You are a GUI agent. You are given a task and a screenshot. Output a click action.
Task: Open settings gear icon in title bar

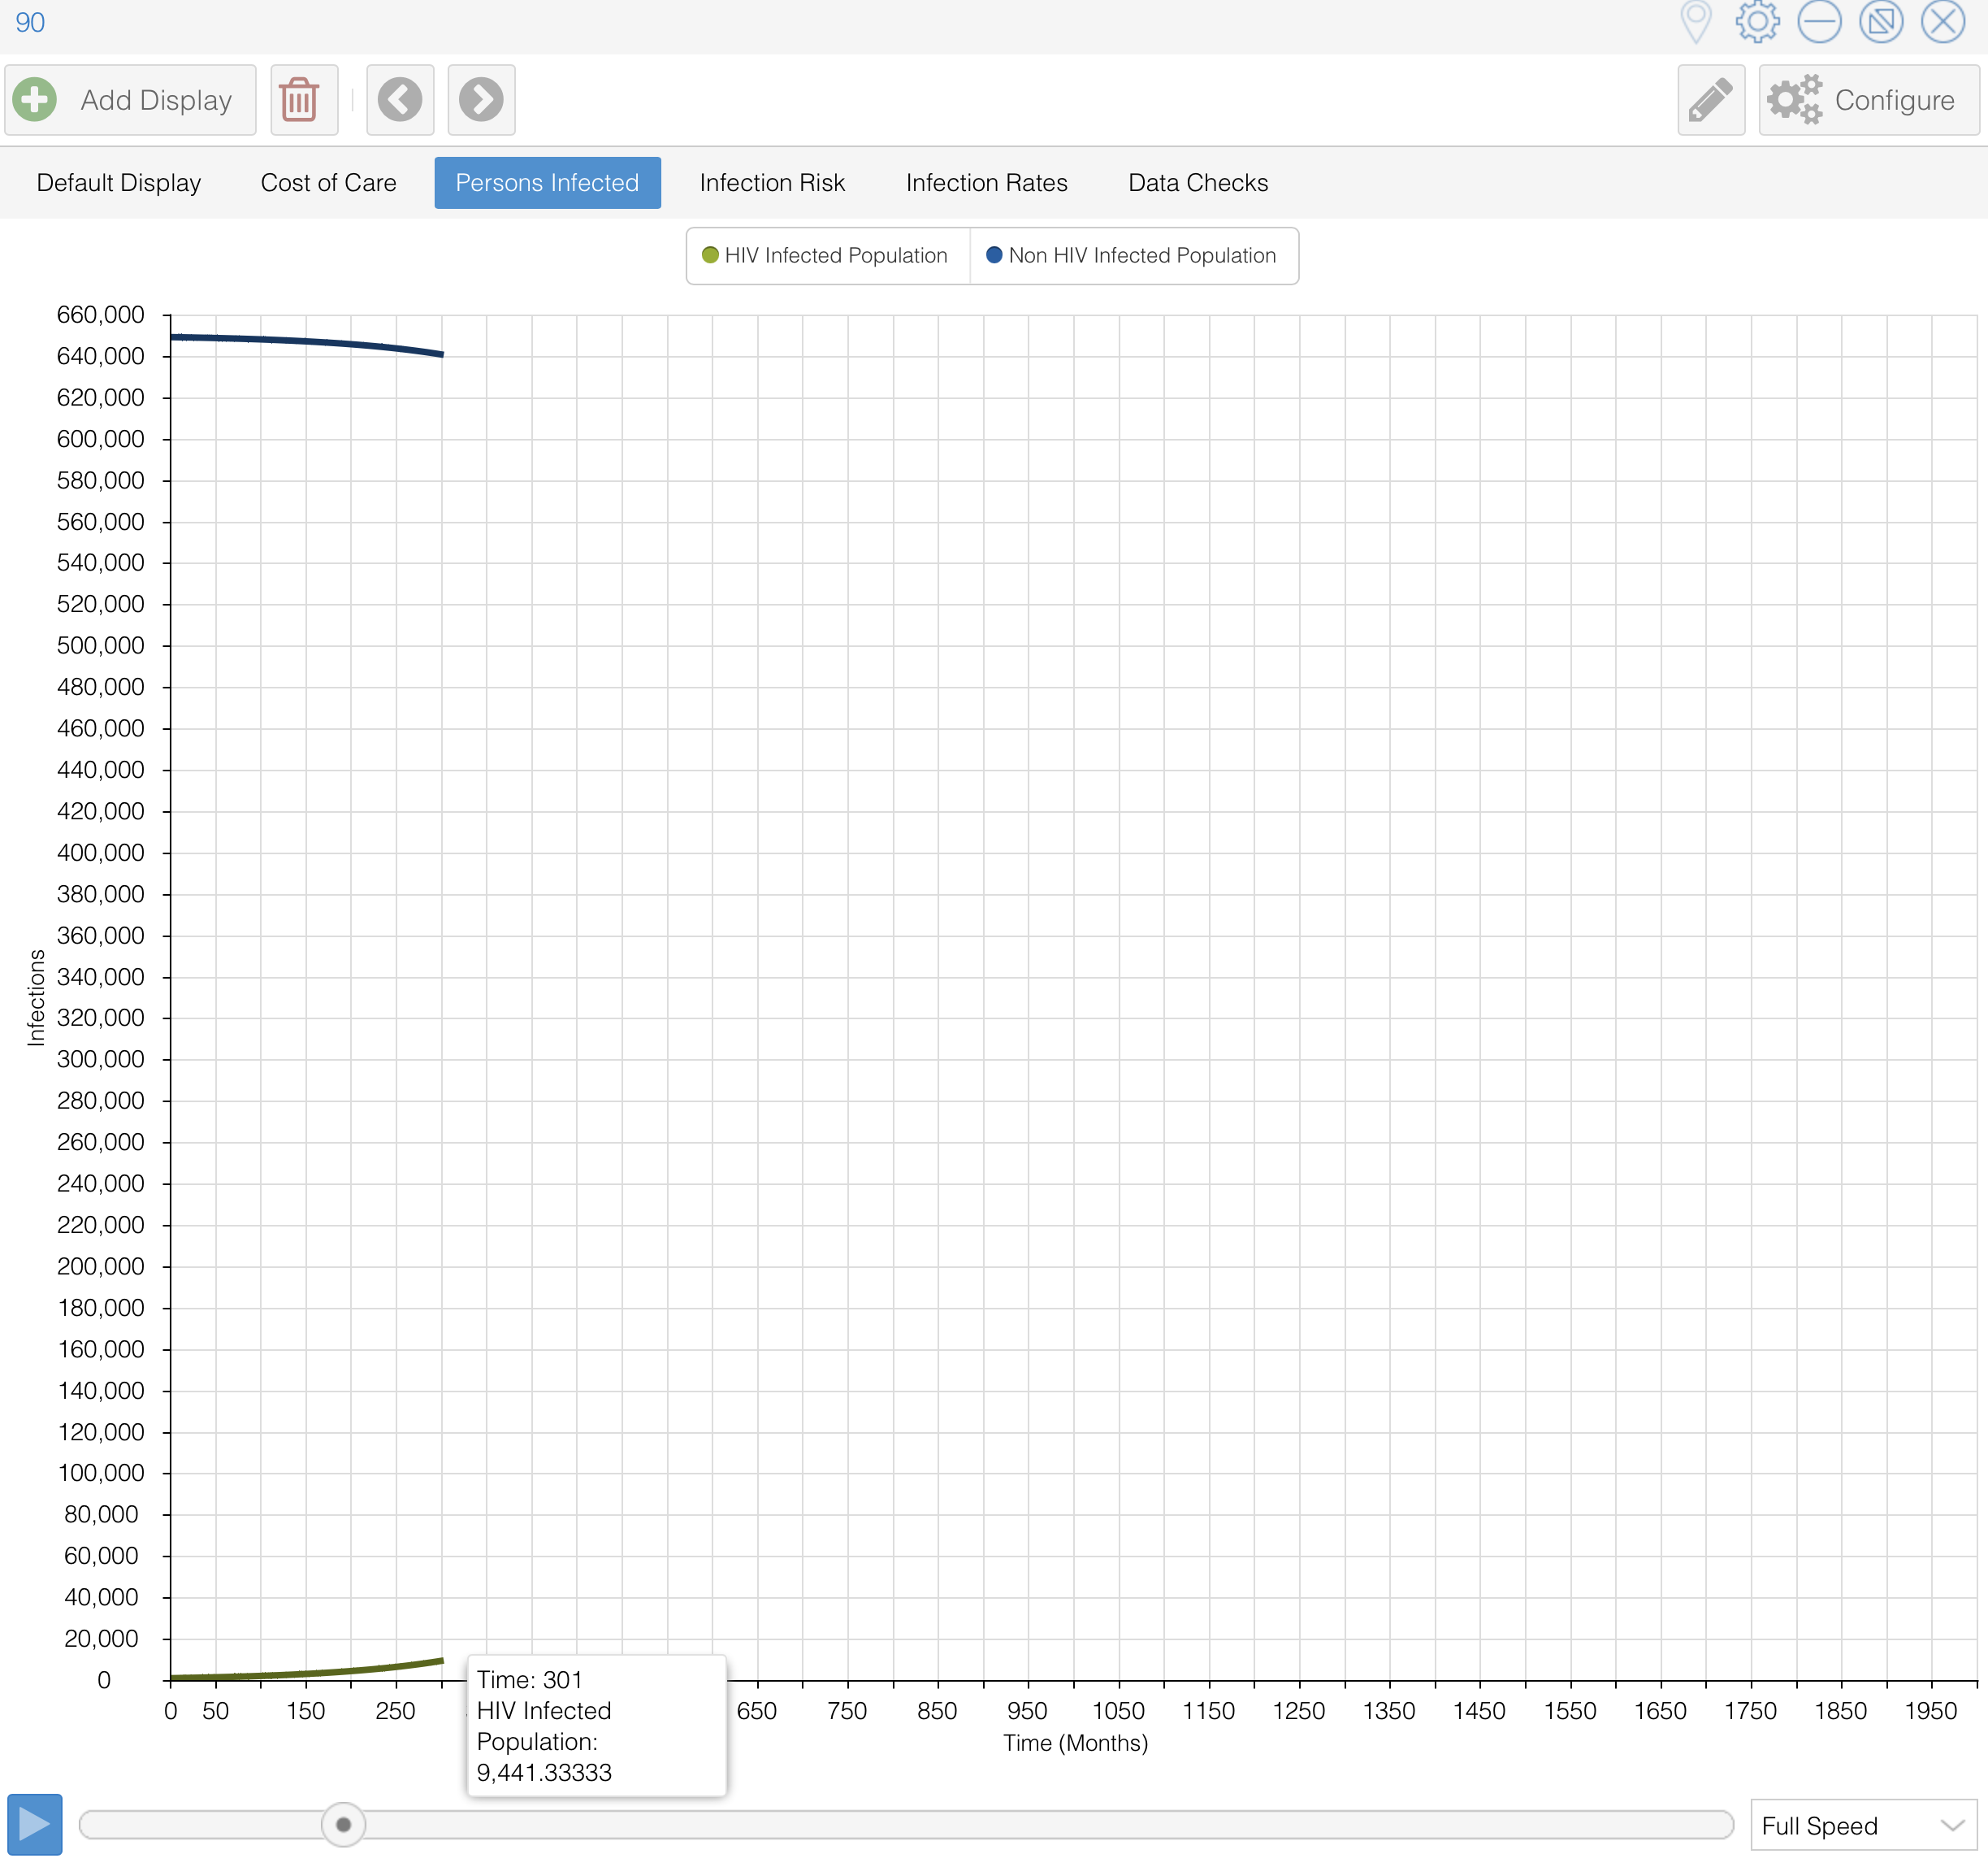[x=1757, y=22]
